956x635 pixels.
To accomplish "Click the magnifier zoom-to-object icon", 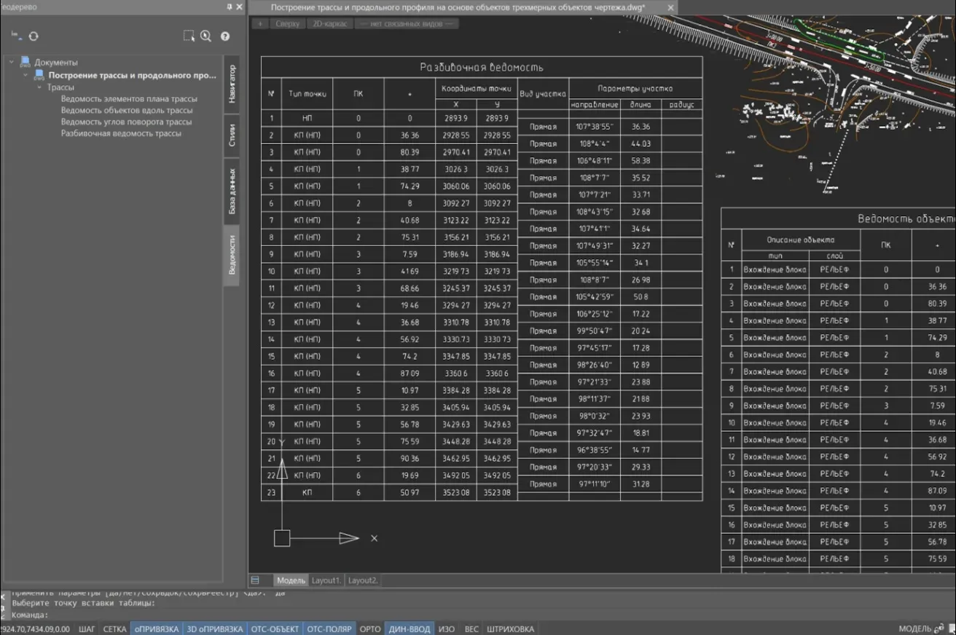I will point(206,36).
